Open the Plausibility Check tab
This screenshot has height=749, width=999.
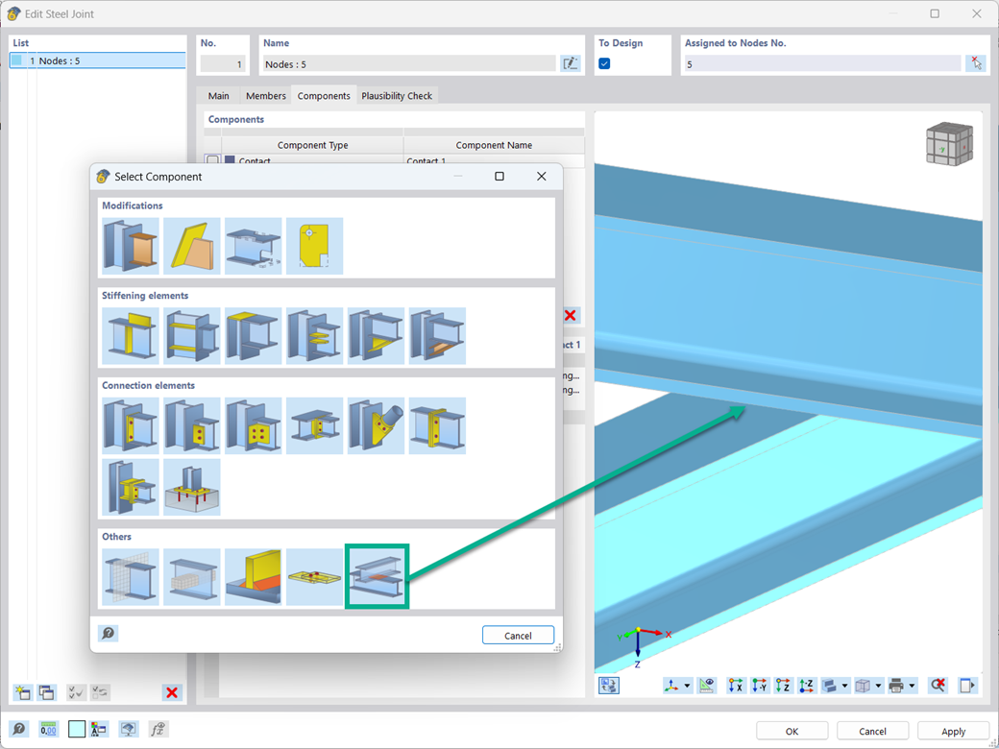click(397, 95)
